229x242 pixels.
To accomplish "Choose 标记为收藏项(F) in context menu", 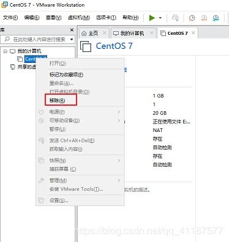I will (80, 75).
